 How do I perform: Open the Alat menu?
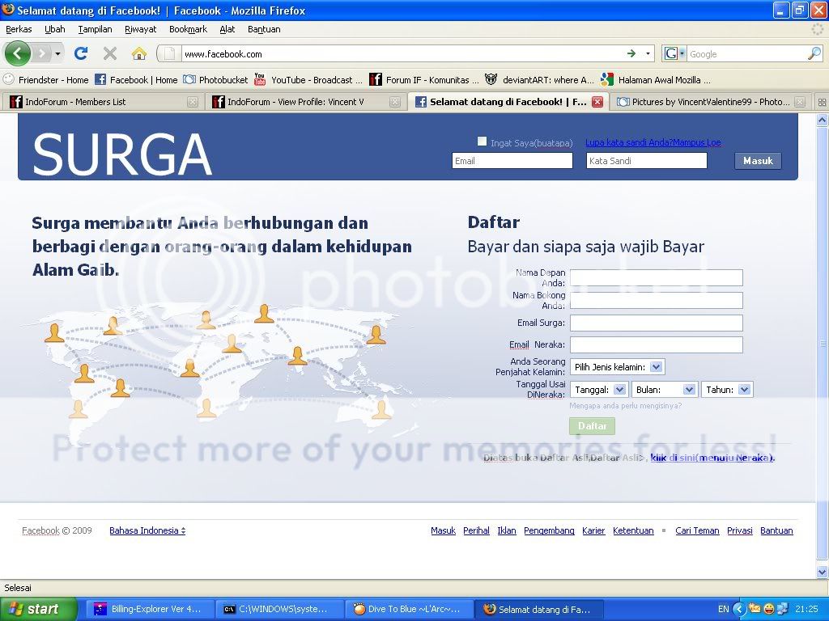[x=227, y=29]
